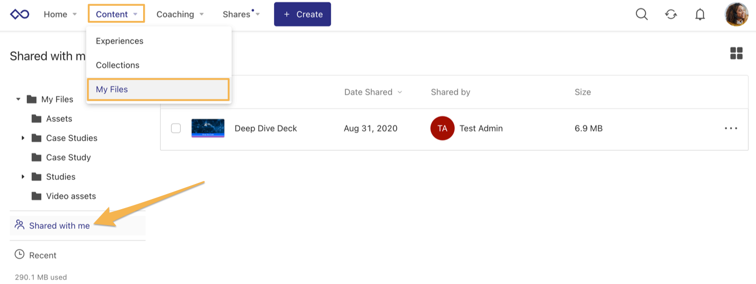Choose Collections in the Content menu
Viewport: 756px width, 284px height.
[x=117, y=65]
